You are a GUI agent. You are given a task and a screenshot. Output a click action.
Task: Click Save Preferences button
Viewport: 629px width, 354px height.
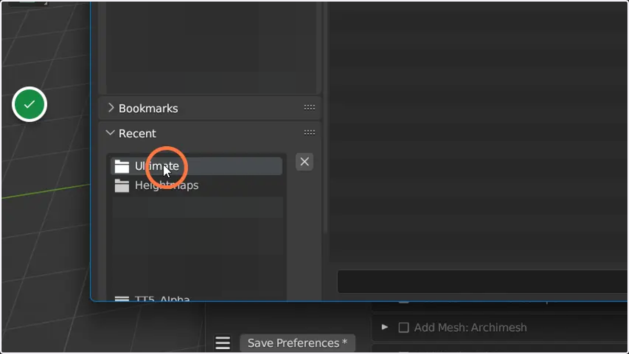click(x=297, y=343)
